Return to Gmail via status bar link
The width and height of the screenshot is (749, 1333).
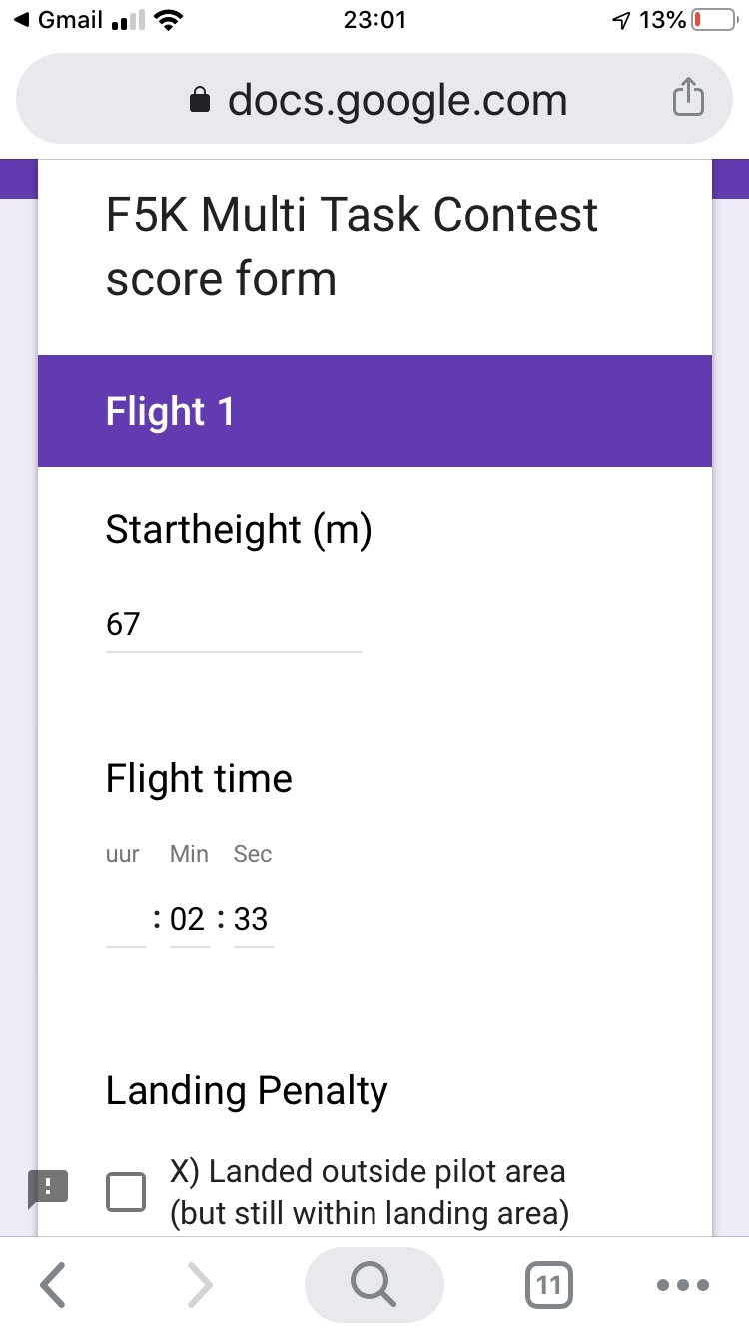tap(60, 20)
